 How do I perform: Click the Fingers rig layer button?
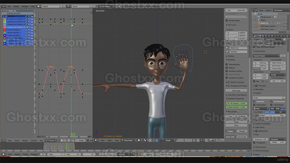[230, 131]
